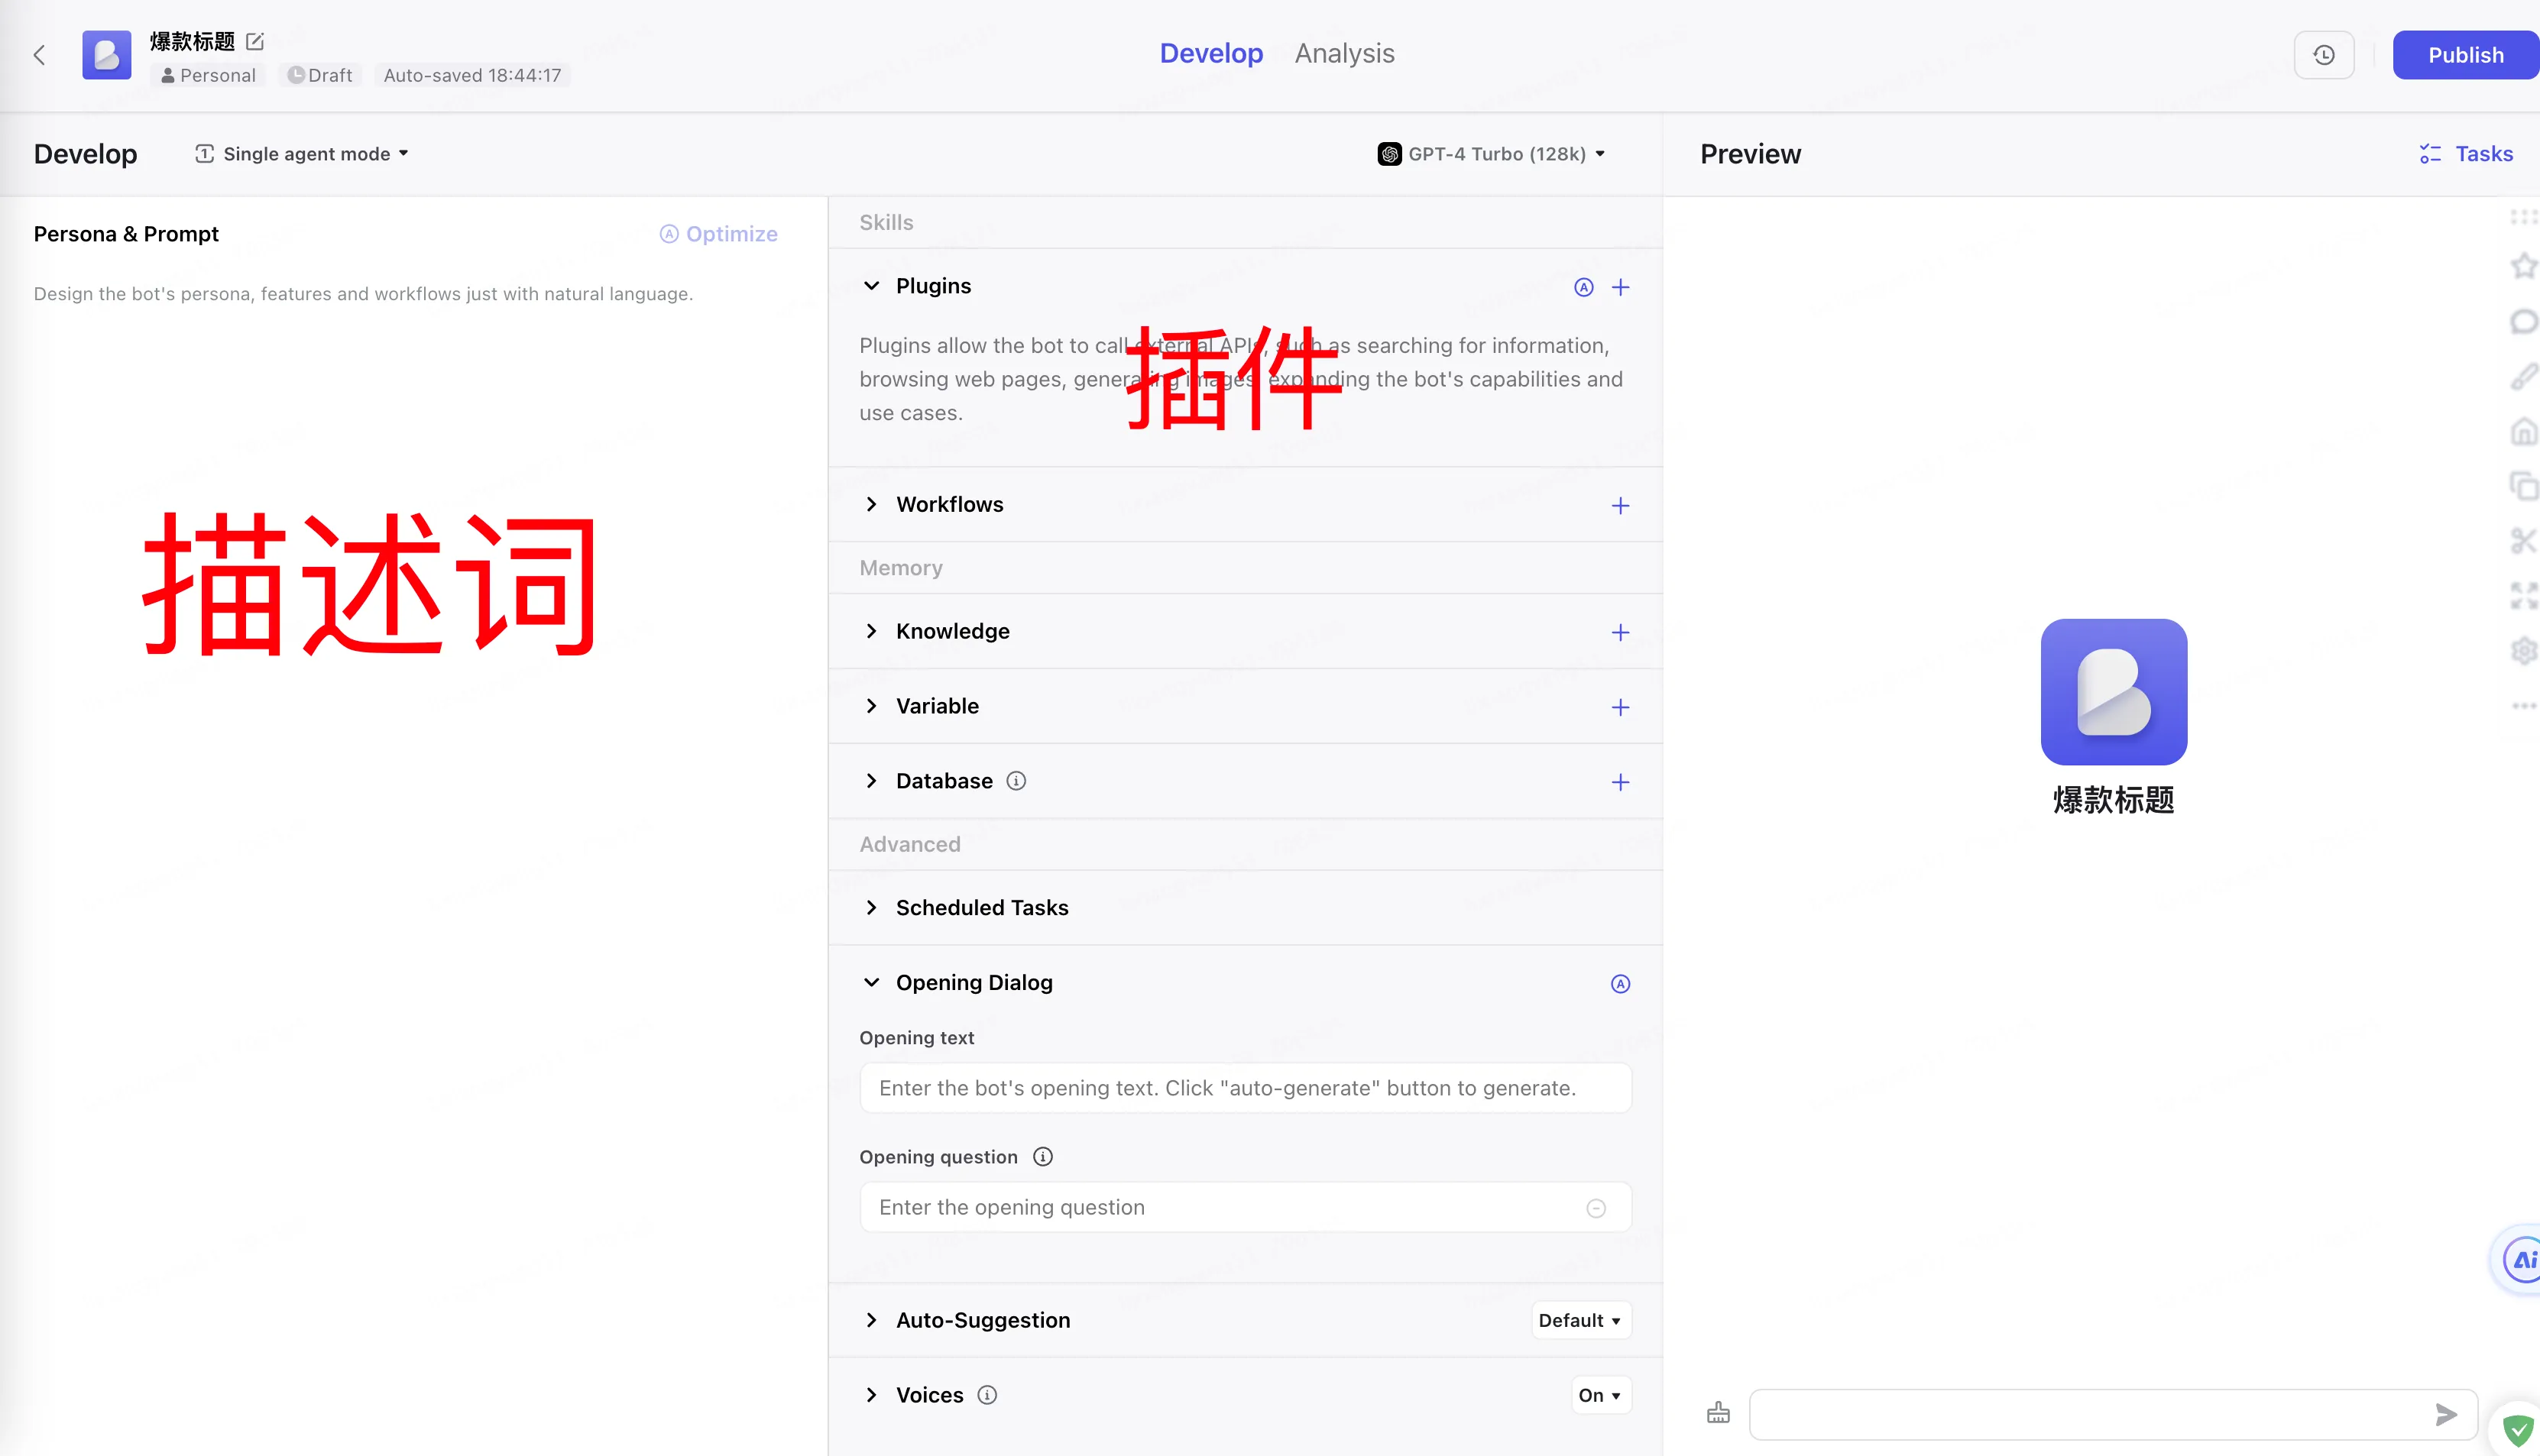Click the Skills section heading

click(886, 223)
